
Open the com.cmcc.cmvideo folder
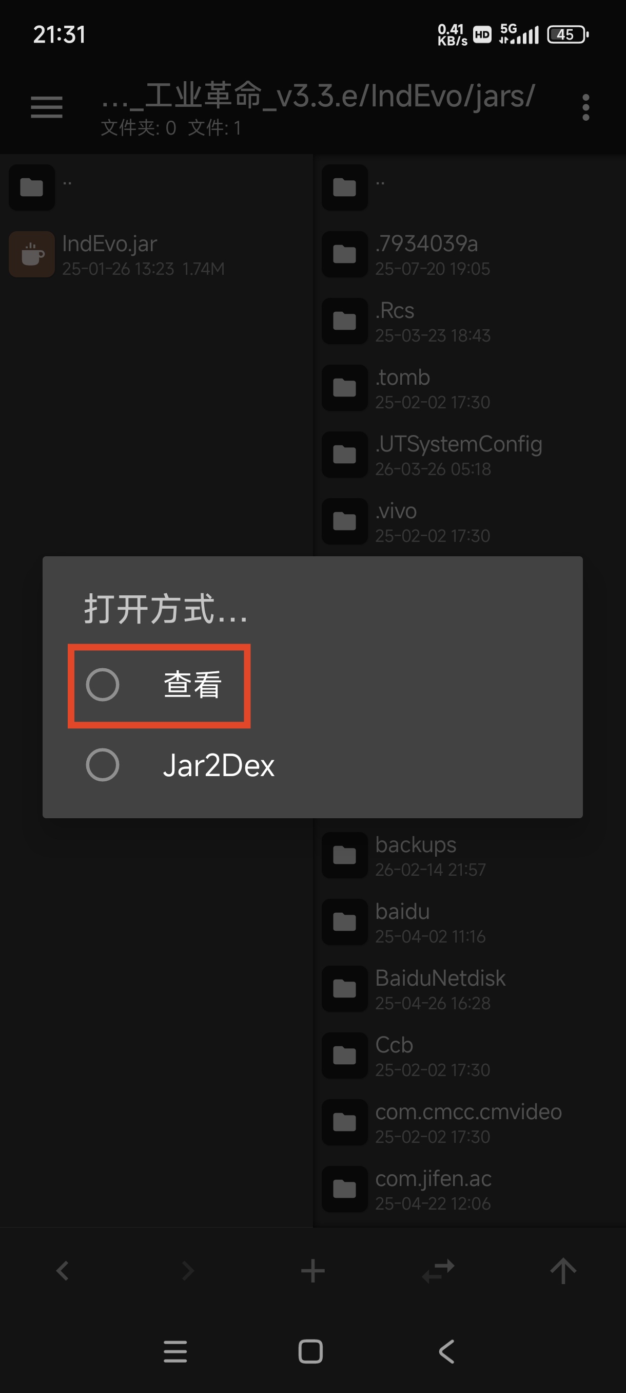[469, 1122]
